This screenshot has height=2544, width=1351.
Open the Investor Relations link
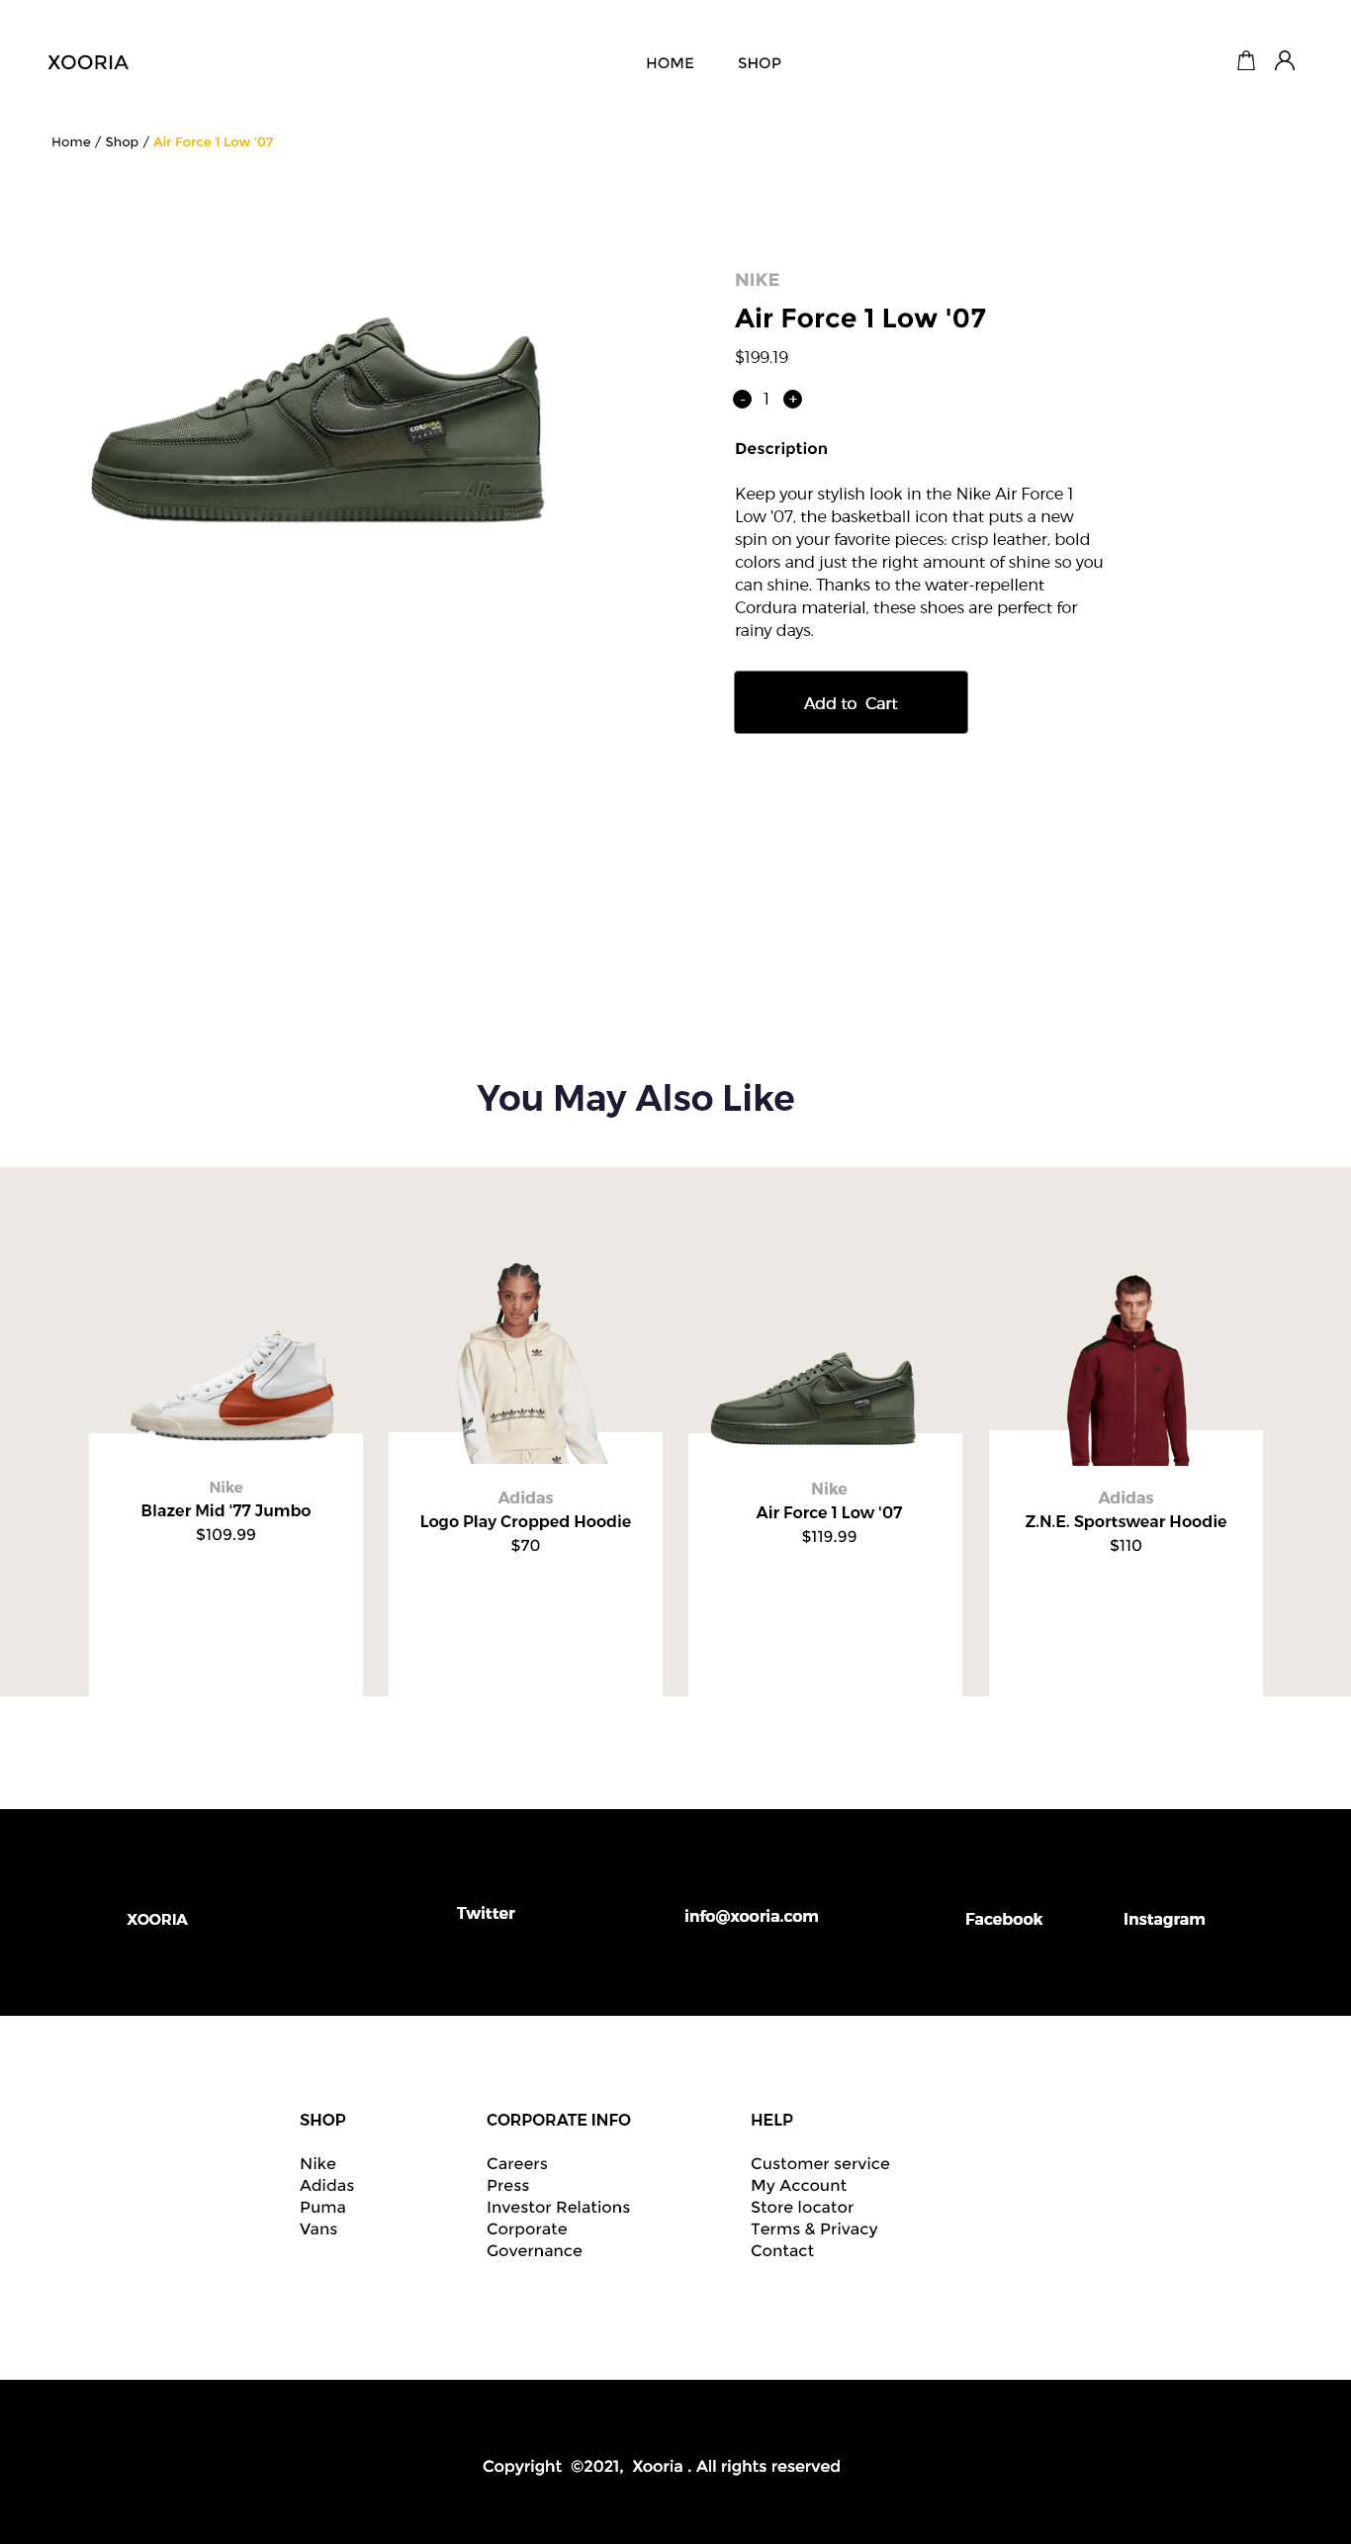pos(558,2207)
